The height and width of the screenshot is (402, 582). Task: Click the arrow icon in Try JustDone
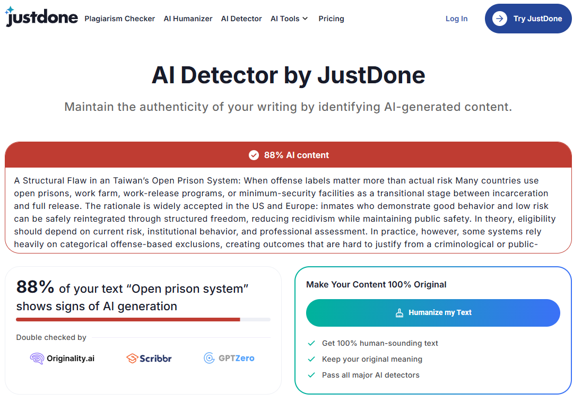click(500, 19)
